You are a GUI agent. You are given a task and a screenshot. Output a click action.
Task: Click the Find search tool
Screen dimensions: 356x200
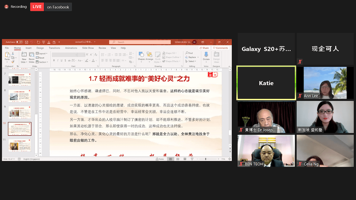pyautogui.click(x=189, y=53)
